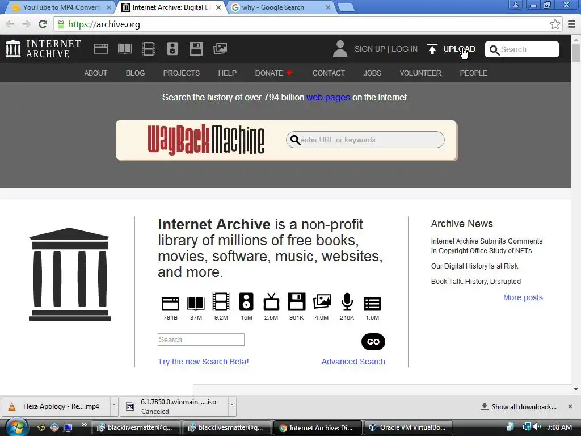The height and width of the screenshot is (436, 581).
Task: Read Our Digital History Is at Risk post
Action: tap(475, 266)
